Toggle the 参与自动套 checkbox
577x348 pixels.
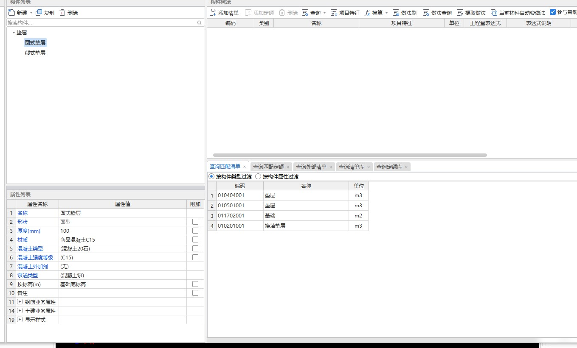point(553,12)
